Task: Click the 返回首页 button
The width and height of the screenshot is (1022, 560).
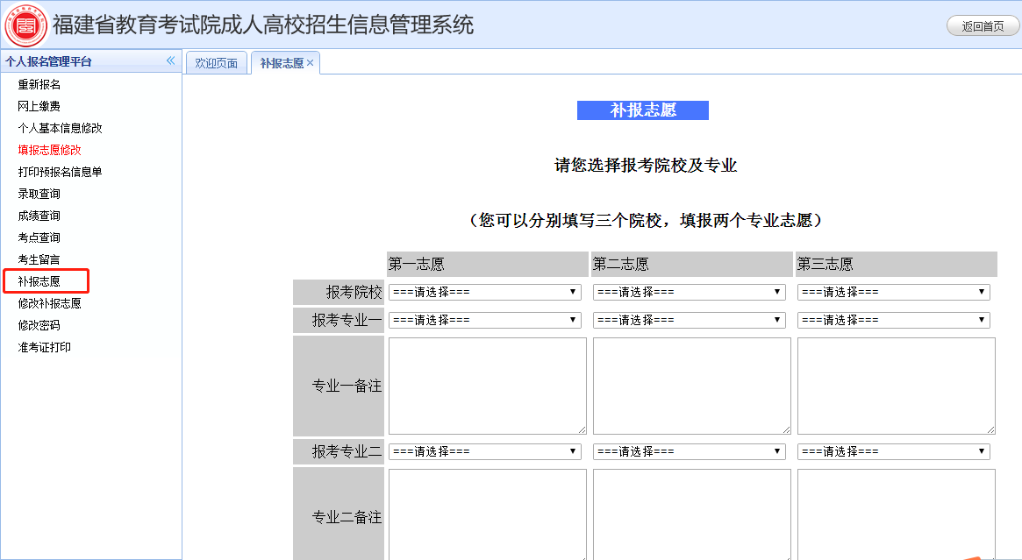Action: click(983, 26)
